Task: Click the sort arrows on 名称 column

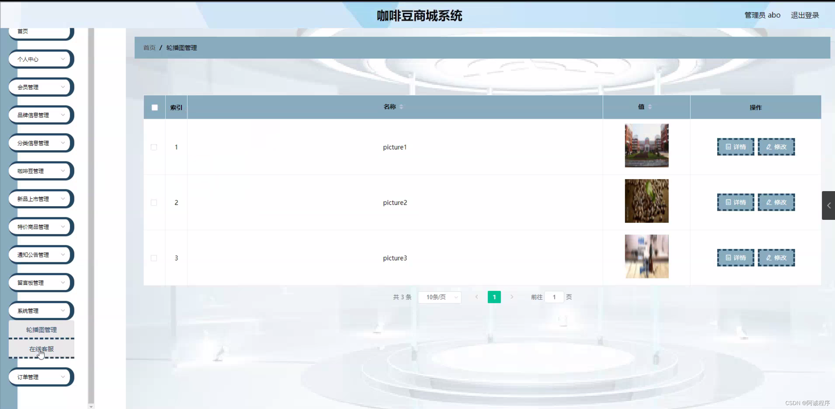Action: [401, 107]
